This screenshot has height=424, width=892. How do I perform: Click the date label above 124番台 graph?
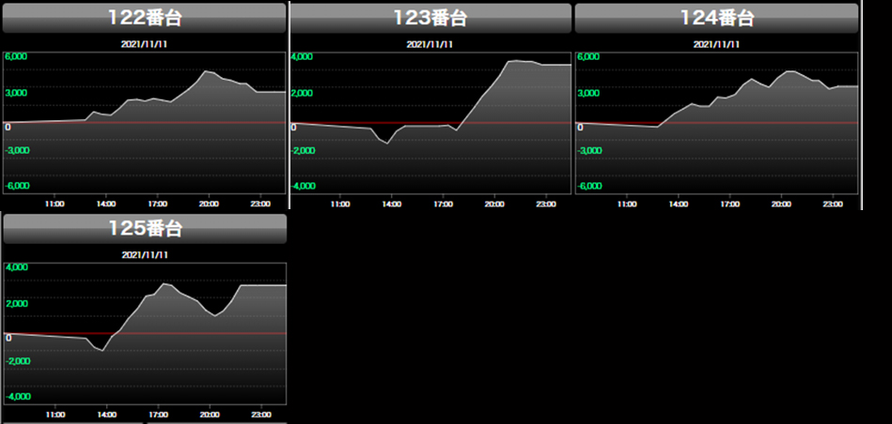click(716, 44)
